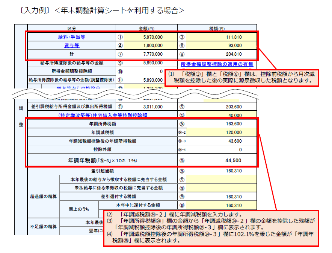Open the 給料・手当等 link
This screenshot has height=253, width=332.
pos(71,36)
